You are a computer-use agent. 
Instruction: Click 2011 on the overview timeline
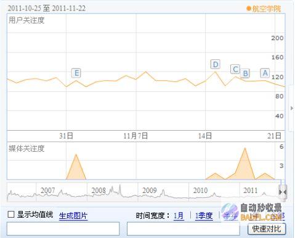pyautogui.click(x=250, y=191)
